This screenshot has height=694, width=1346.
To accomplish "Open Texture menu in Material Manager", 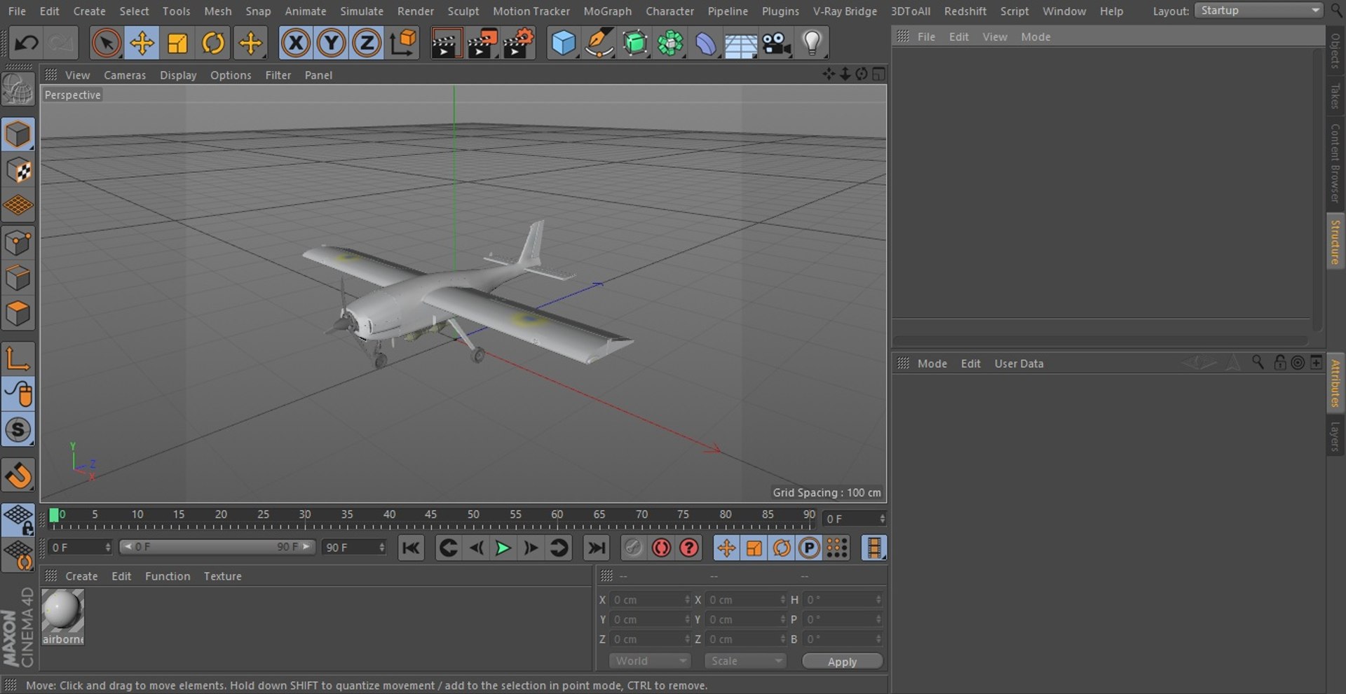I will pyautogui.click(x=222, y=576).
